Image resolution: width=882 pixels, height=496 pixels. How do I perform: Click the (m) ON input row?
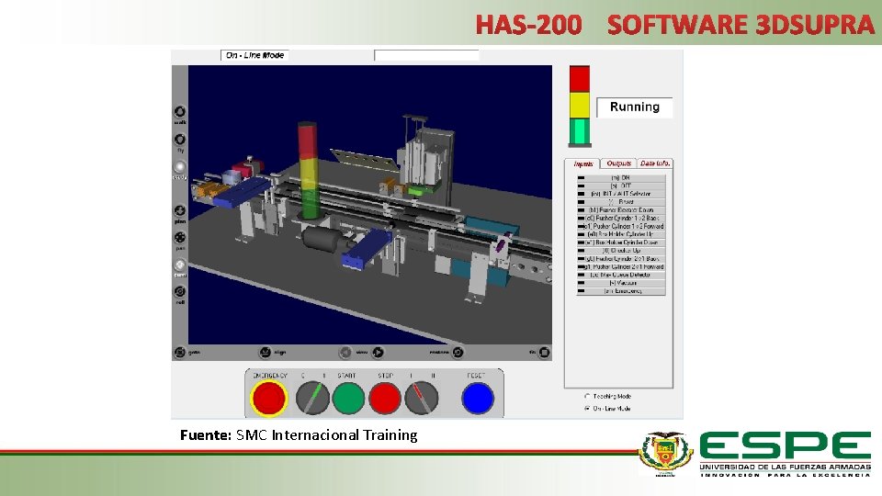621,177
